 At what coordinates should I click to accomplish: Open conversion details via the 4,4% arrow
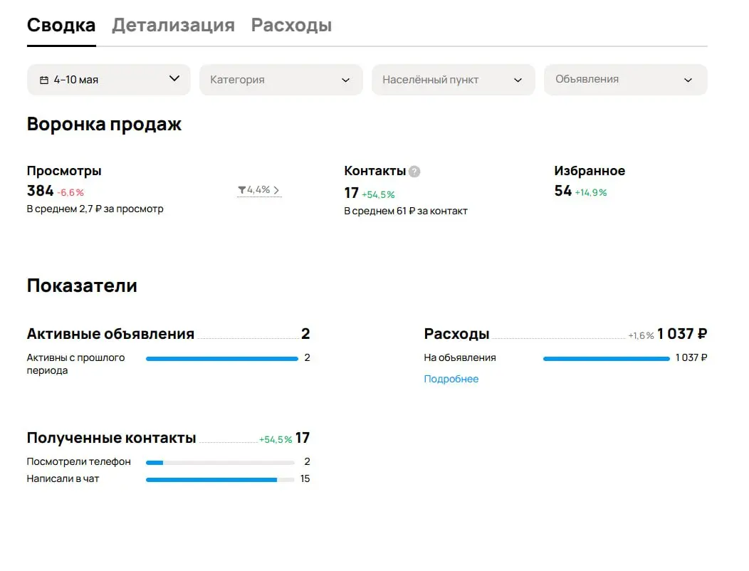[276, 190]
